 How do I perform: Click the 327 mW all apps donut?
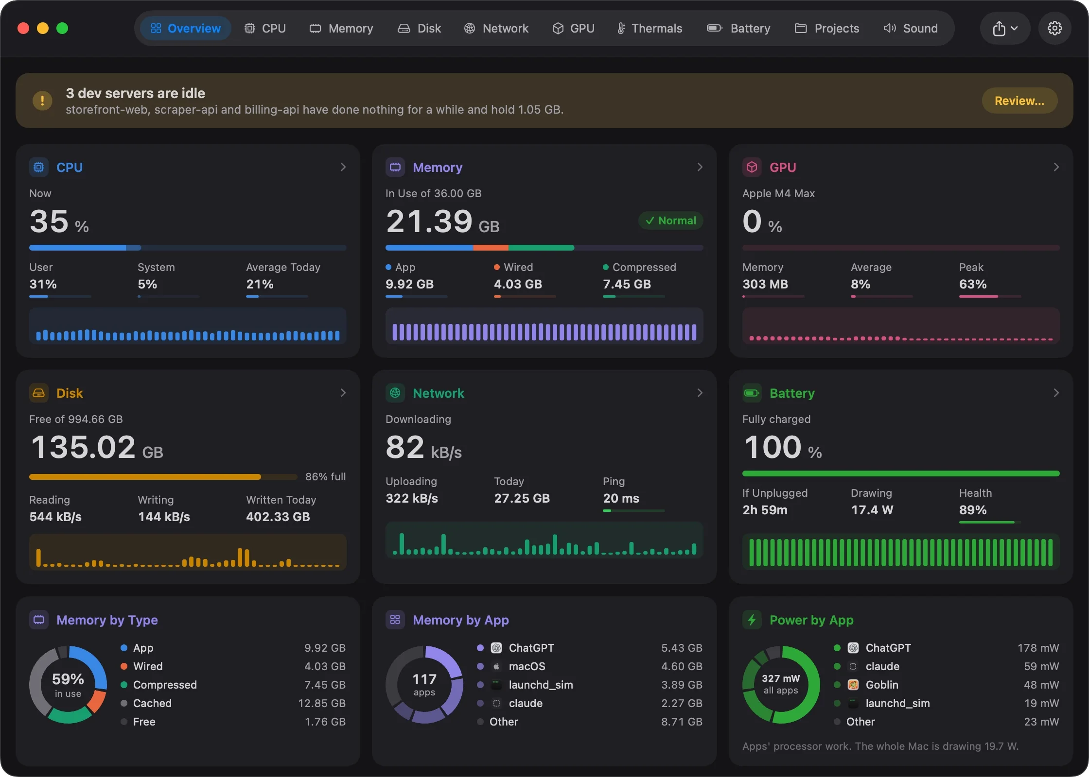click(x=781, y=685)
